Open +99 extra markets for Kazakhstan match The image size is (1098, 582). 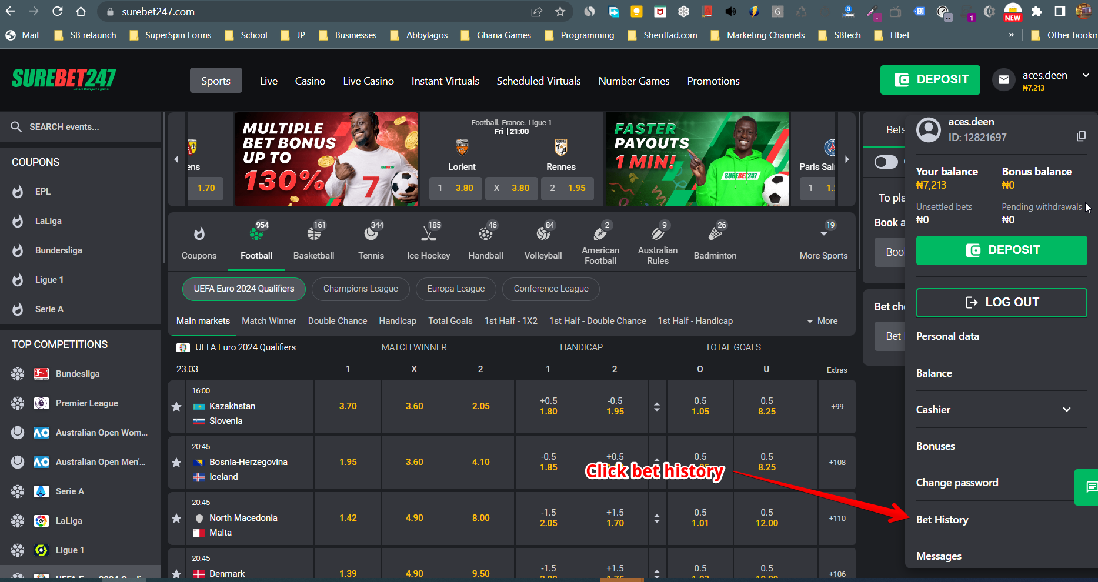click(x=837, y=407)
